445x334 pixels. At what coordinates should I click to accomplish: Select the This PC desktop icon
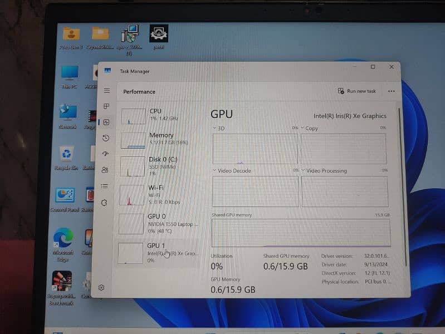(x=70, y=77)
